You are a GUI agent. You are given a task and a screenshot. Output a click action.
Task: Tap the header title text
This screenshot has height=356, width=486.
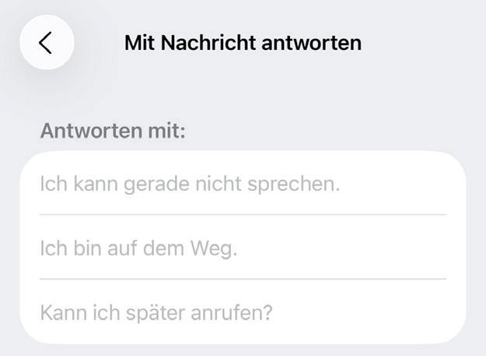(x=243, y=42)
